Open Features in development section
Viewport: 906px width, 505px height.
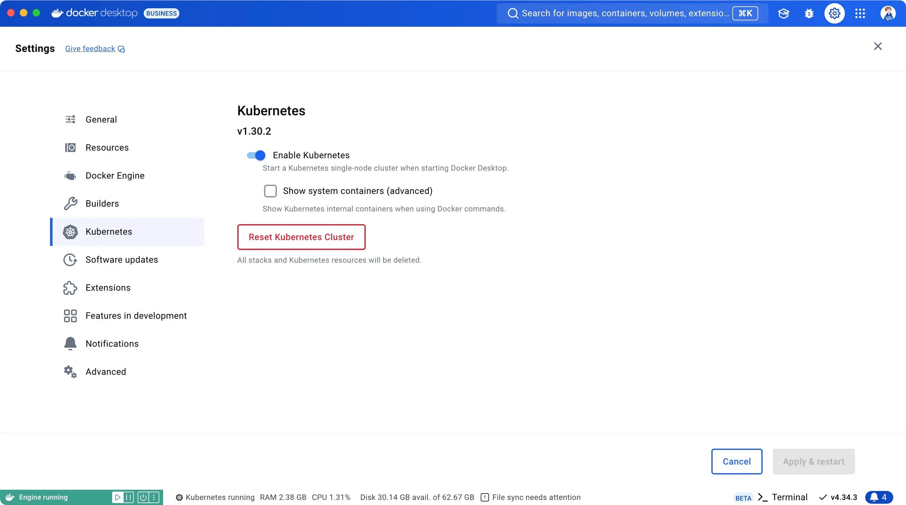pyautogui.click(x=127, y=316)
